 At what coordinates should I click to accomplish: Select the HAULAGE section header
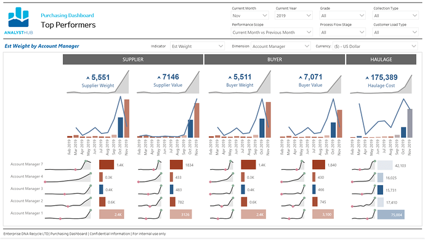point(381,60)
